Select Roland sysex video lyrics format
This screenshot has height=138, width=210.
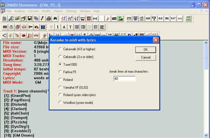click(x=60, y=95)
